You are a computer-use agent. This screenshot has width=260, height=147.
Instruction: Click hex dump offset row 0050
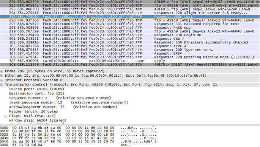pyautogui.click(x=4, y=145)
